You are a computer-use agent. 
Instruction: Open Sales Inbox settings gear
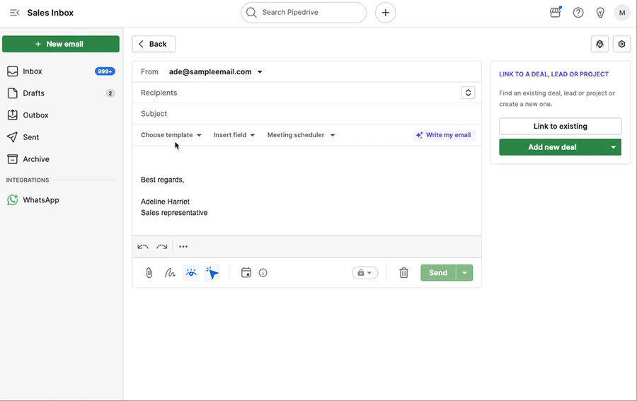[621, 44]
